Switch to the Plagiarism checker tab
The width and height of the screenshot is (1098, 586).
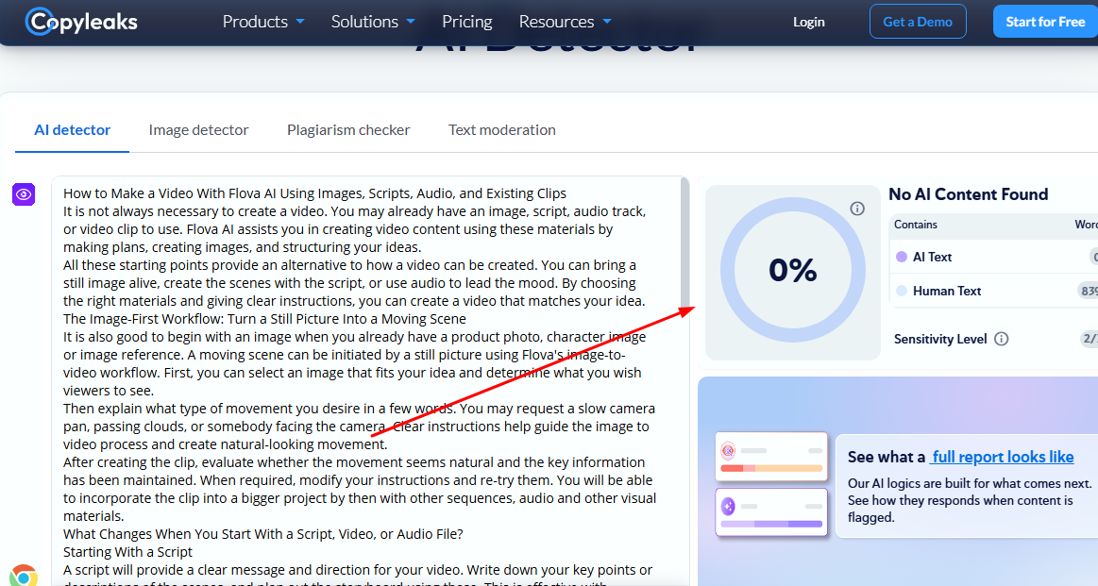click(x=348, y=130)
